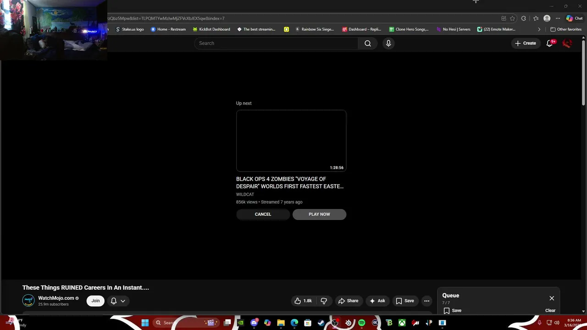The width and height of the screenshot is (587, 330).
Task: Open the split screen icon in address bar
Action: (504, 18)
